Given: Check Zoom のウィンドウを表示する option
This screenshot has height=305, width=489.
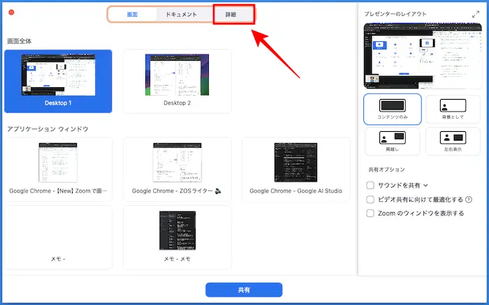Looking at the screenshot, I should coord(371,214).
